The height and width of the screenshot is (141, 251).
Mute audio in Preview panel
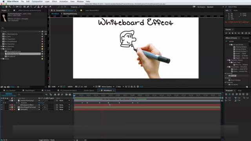242,33
